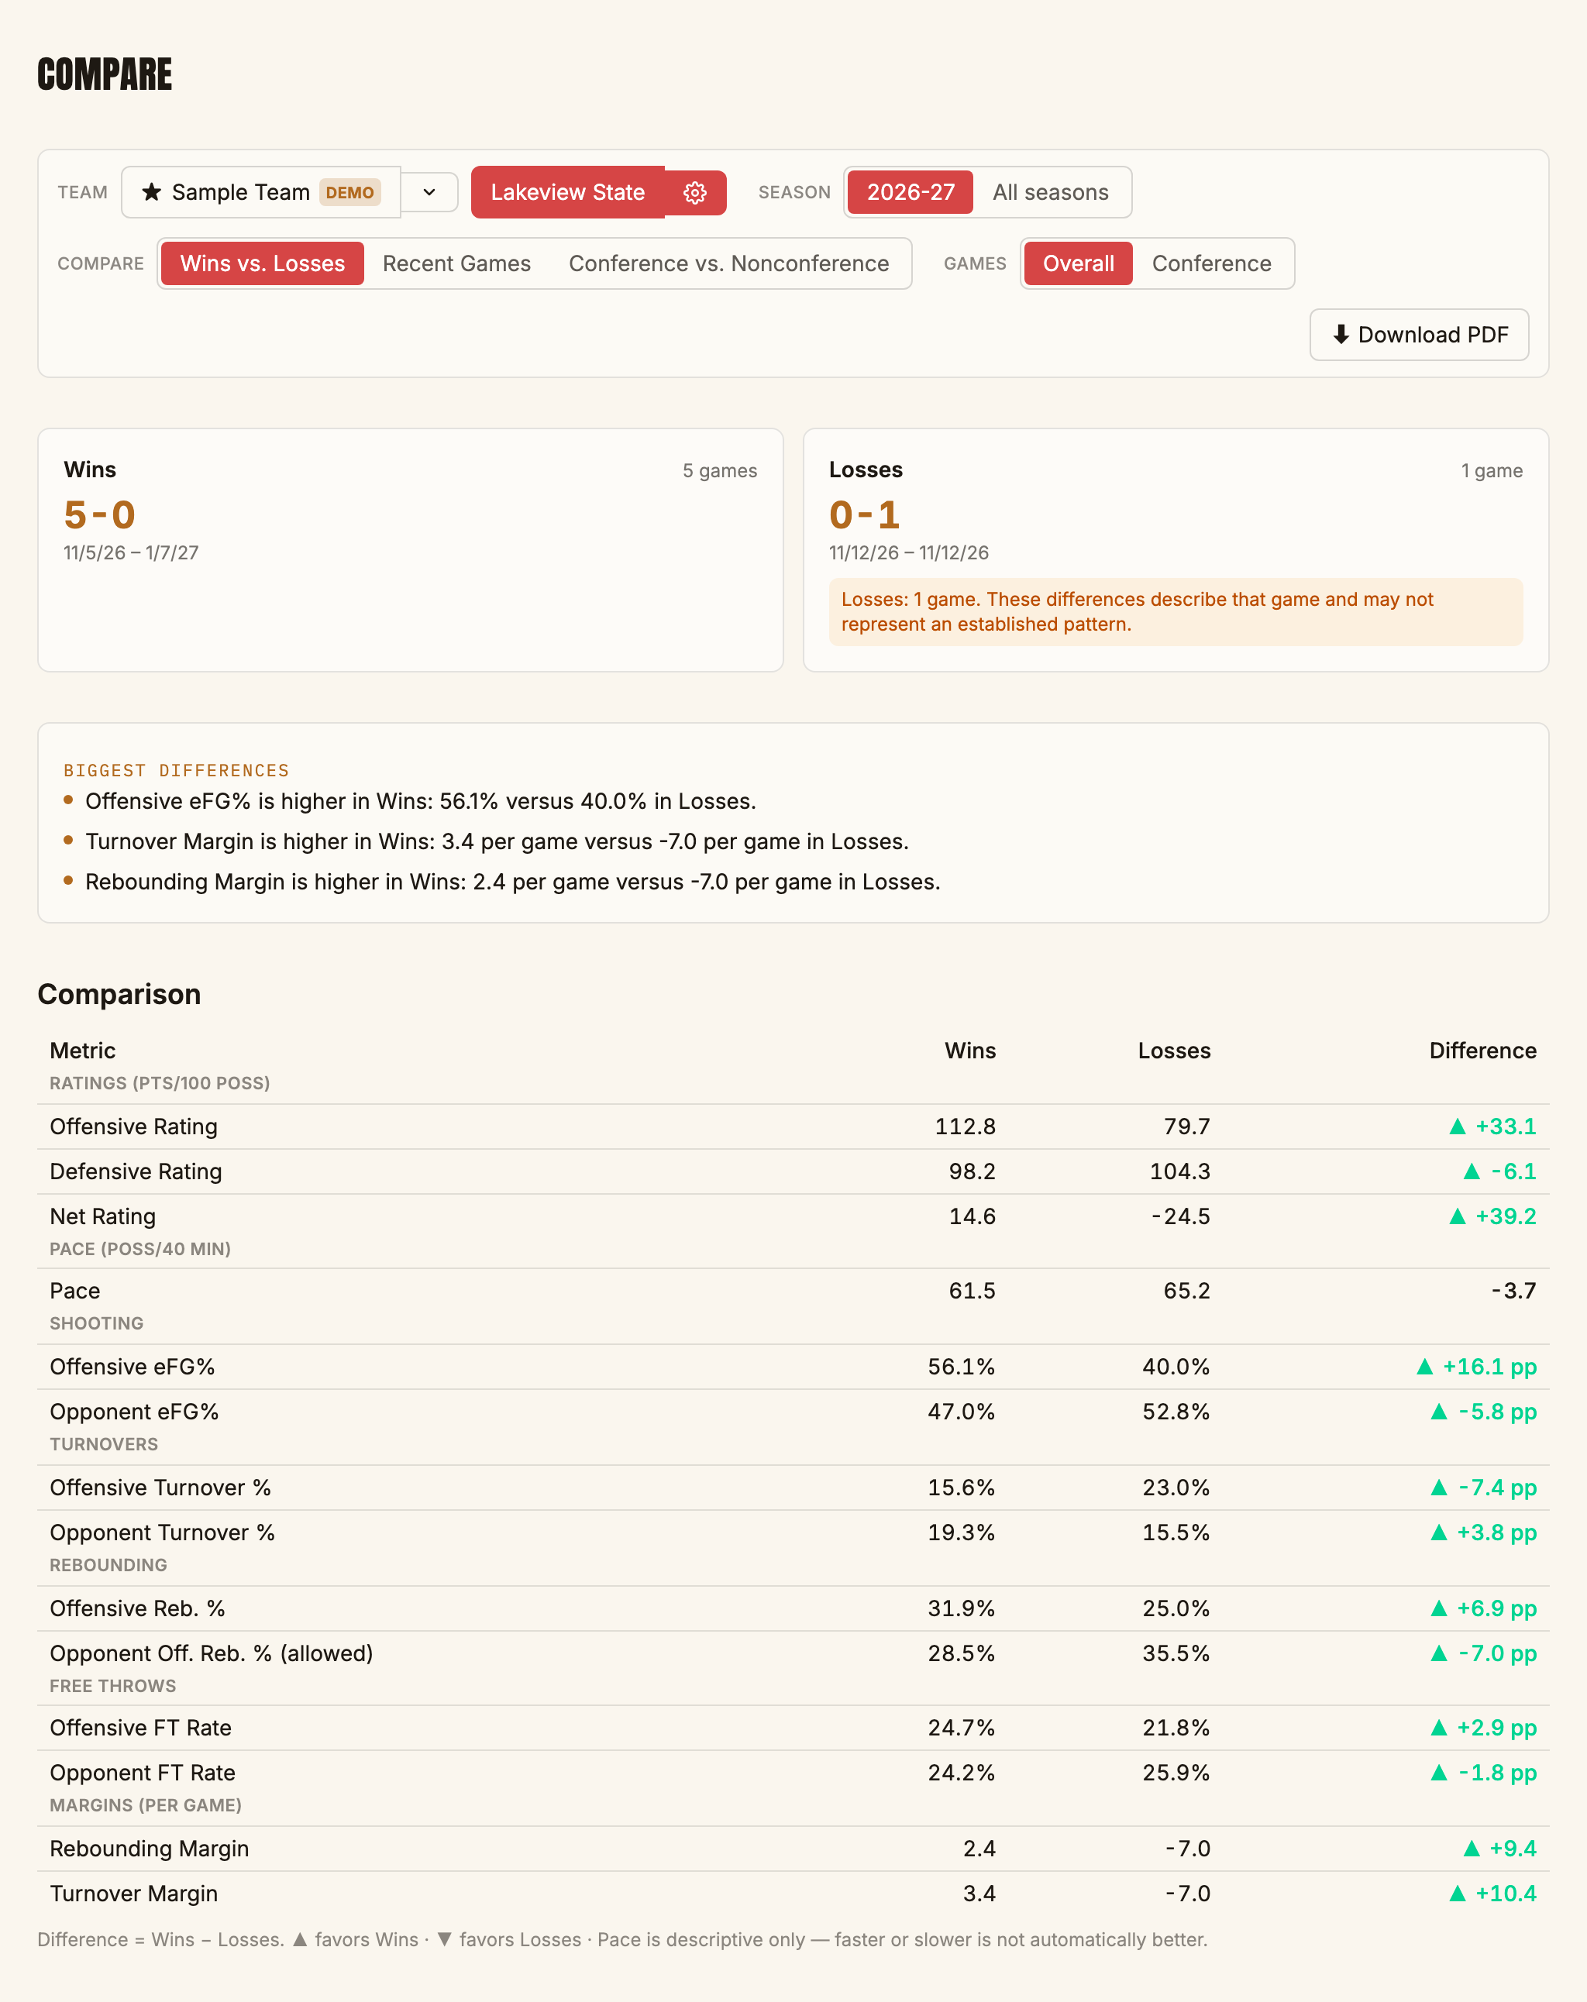This screenshot has width=1587, height=2002.
Task: Click the wins date range 11/5/26 – 1/7/27
Action: click(131, 552)
